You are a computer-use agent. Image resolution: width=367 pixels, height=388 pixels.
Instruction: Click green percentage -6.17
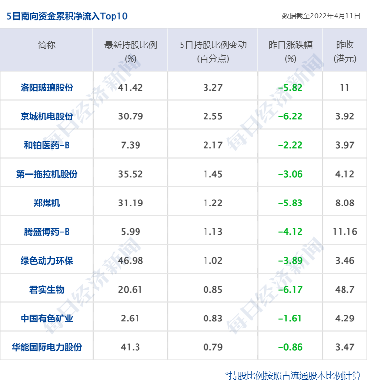tap(290, 290)
